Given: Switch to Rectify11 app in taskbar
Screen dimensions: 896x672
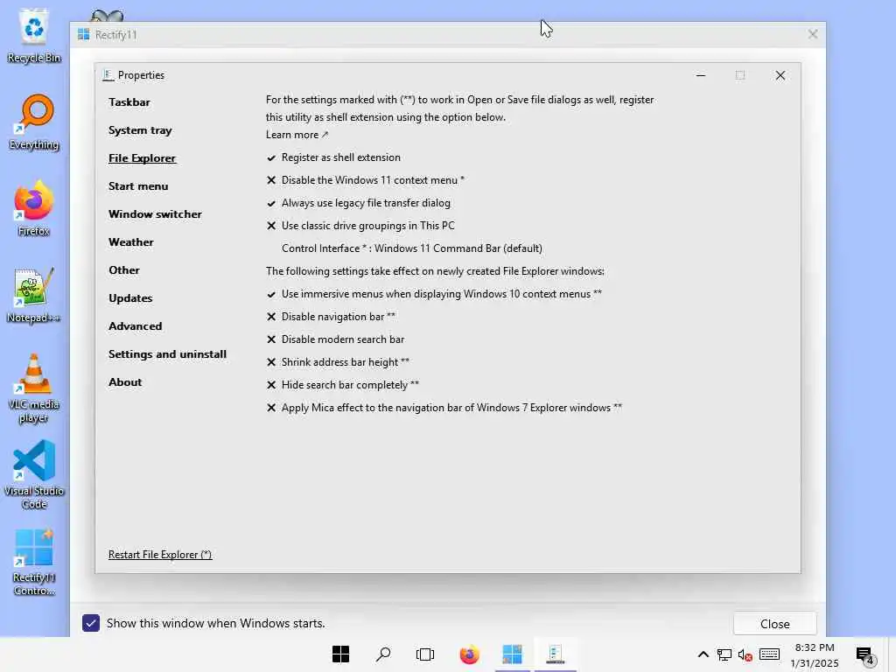Looking at the screenshot, I should [x=512, y=654].
